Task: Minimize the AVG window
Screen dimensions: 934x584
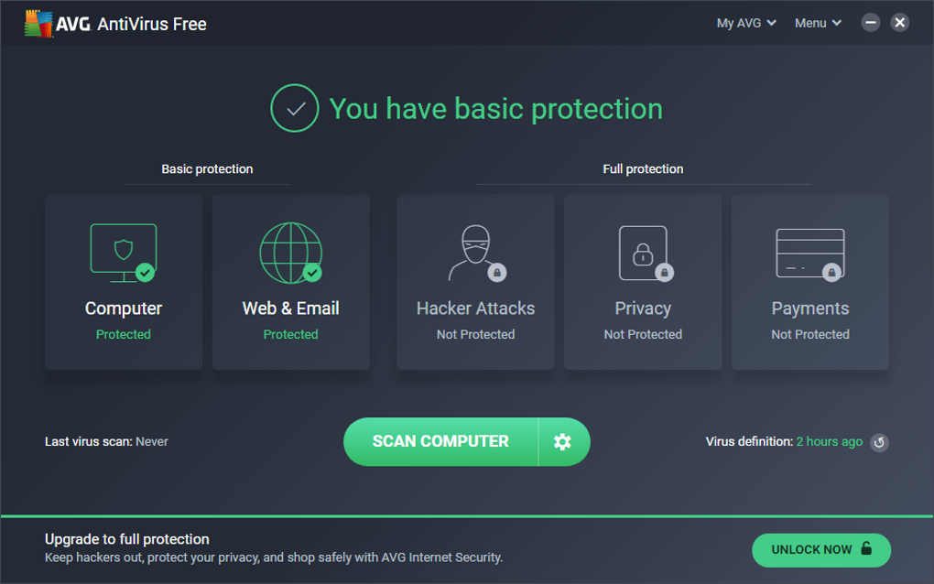Action: coord(871,23)
